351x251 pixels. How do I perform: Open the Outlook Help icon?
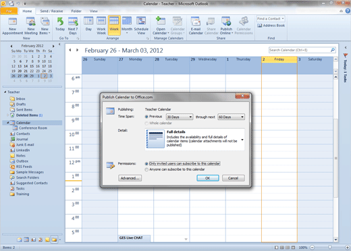pos(348,11)
